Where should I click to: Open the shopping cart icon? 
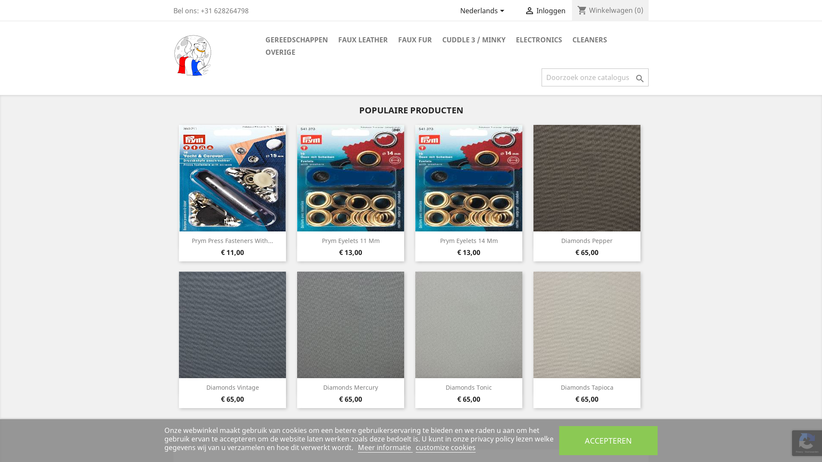click(x=582, y=10)
